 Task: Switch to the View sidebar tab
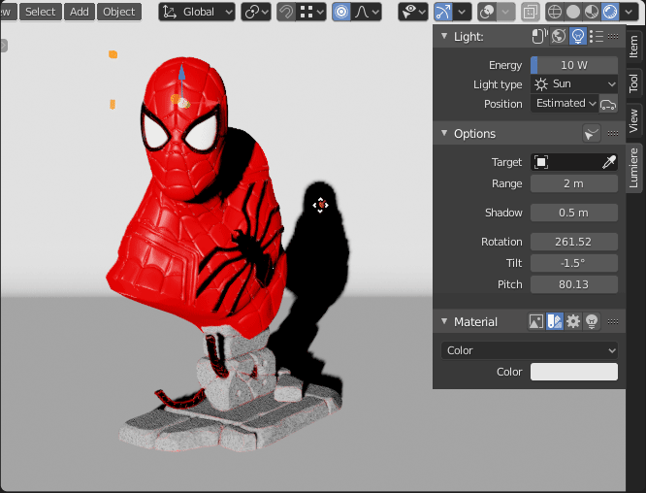tap(634, 120)
